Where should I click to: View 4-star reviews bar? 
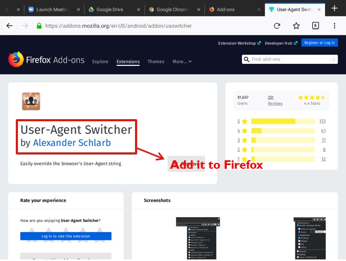283,131
